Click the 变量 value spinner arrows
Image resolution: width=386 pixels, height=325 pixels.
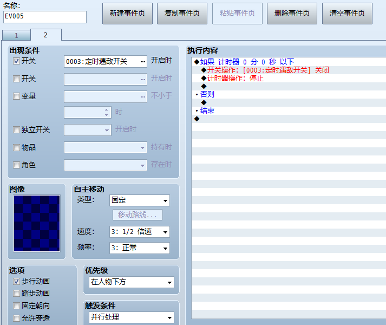(x=106, y=112)
